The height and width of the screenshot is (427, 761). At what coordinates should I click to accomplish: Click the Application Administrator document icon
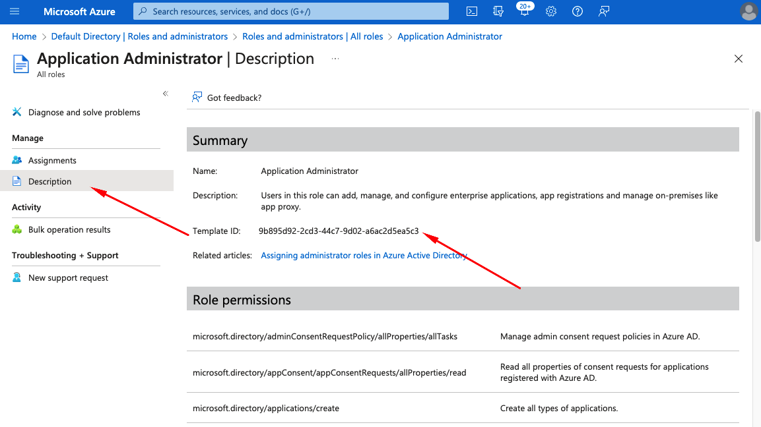pos(21,64)
